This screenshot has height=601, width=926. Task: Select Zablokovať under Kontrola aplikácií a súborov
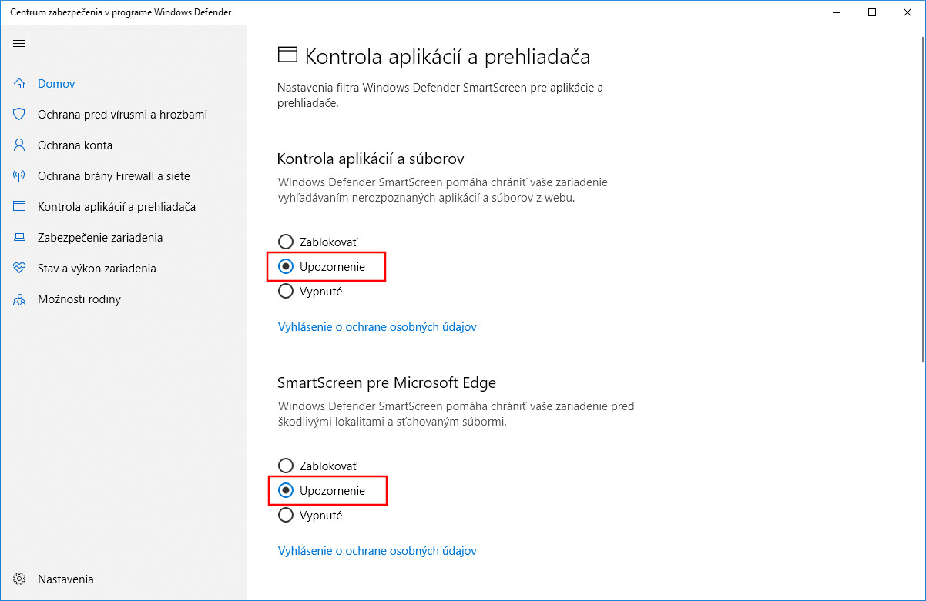pos(286,242)
